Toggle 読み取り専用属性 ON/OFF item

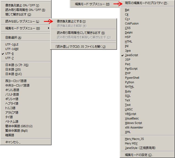[x=25, y=10]
